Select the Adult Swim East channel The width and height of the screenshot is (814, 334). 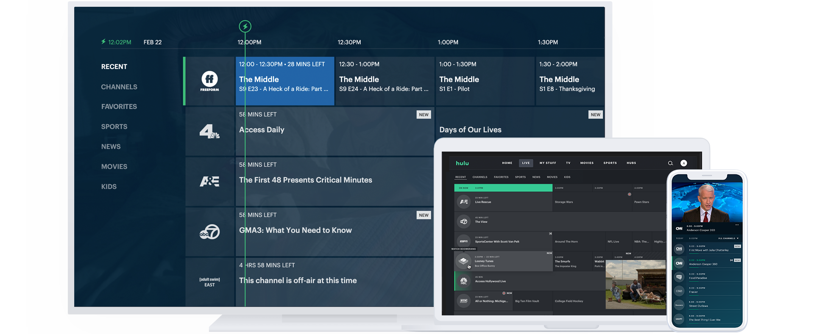(209, 282)
